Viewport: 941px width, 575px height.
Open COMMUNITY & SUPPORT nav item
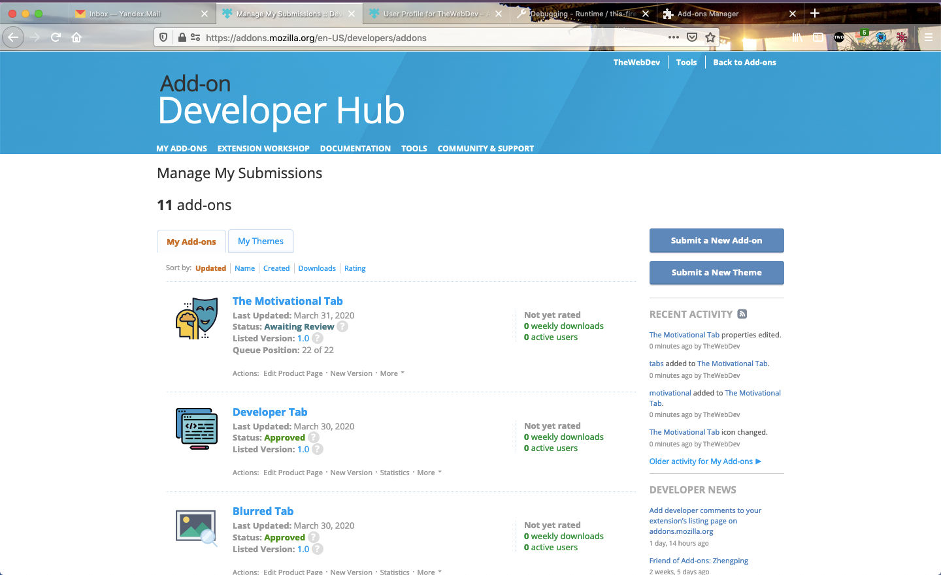(x=486, y=148)
